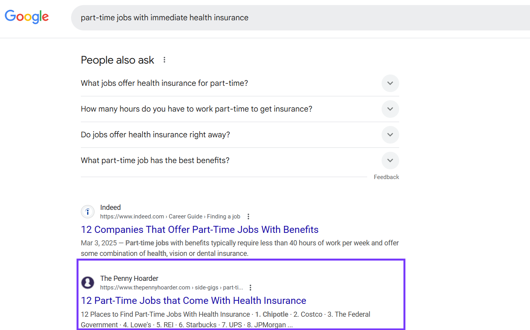Click the Feedback link
Screen dimensions: 530x330
pyautogui.click(x=386, y=177)
